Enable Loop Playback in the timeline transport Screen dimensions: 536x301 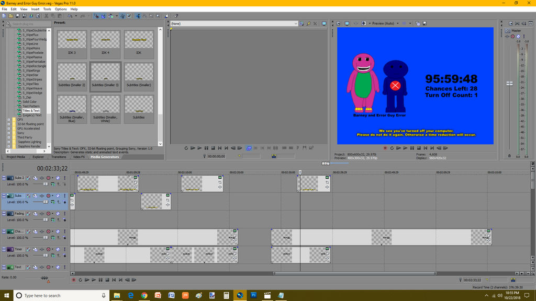pos(80,280)
